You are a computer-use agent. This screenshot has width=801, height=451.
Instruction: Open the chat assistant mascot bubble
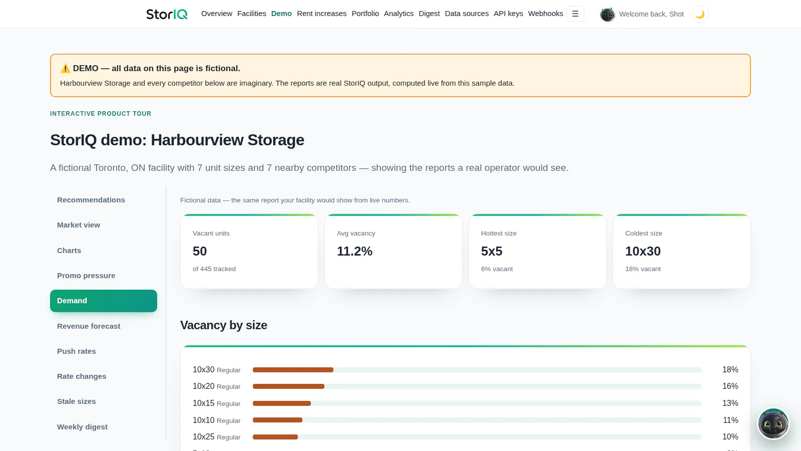[x=773, y=424]
